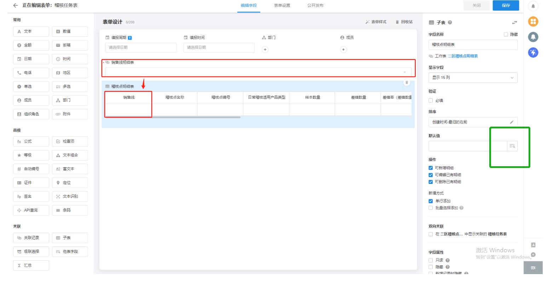
Task: Click the subtable horizontal scrollbar
Action: tap(173, 117)
